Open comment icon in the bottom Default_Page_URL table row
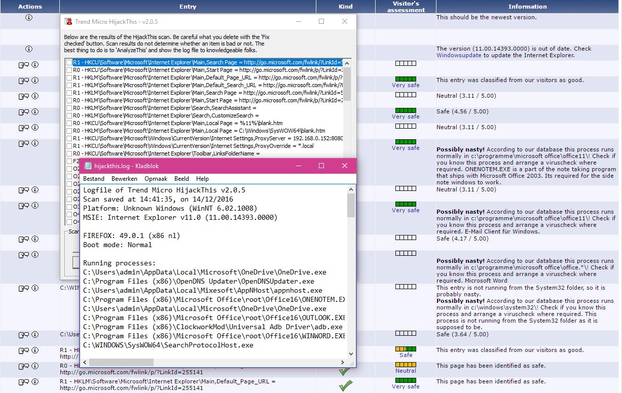This screenshot has width=622, height=393. [23, 382]
